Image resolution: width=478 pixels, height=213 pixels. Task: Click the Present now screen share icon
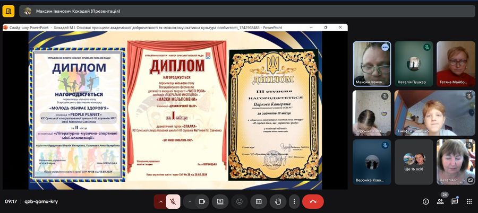click(220, 201)
